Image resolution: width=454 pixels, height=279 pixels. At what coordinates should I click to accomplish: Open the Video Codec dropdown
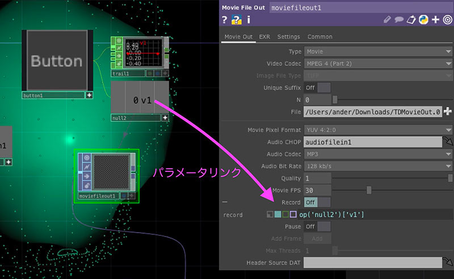coord(378,64)
